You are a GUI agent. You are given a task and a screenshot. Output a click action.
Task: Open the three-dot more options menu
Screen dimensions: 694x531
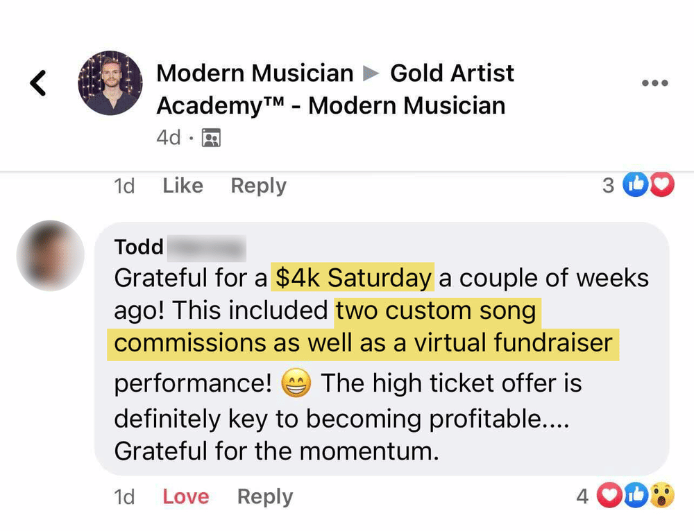(654, 83)
